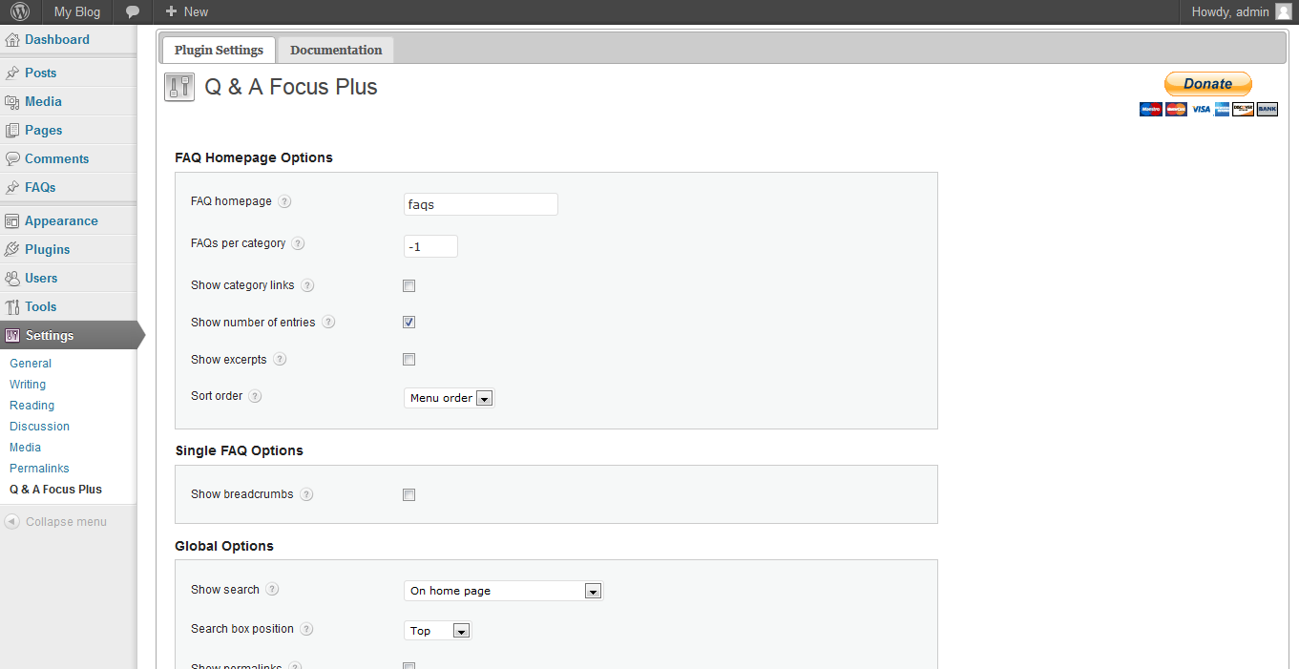The image size is (1299, 669).
Task: Uncheck Show number of entries
Action: 409,323
